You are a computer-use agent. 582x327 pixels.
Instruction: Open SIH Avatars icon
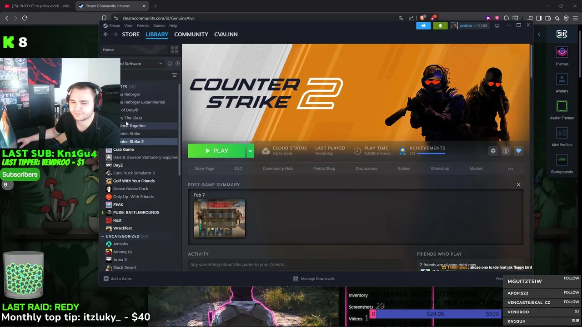(562, 79)
